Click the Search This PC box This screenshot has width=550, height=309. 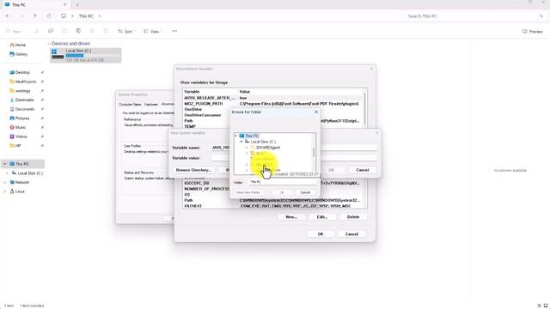(474, 16)
